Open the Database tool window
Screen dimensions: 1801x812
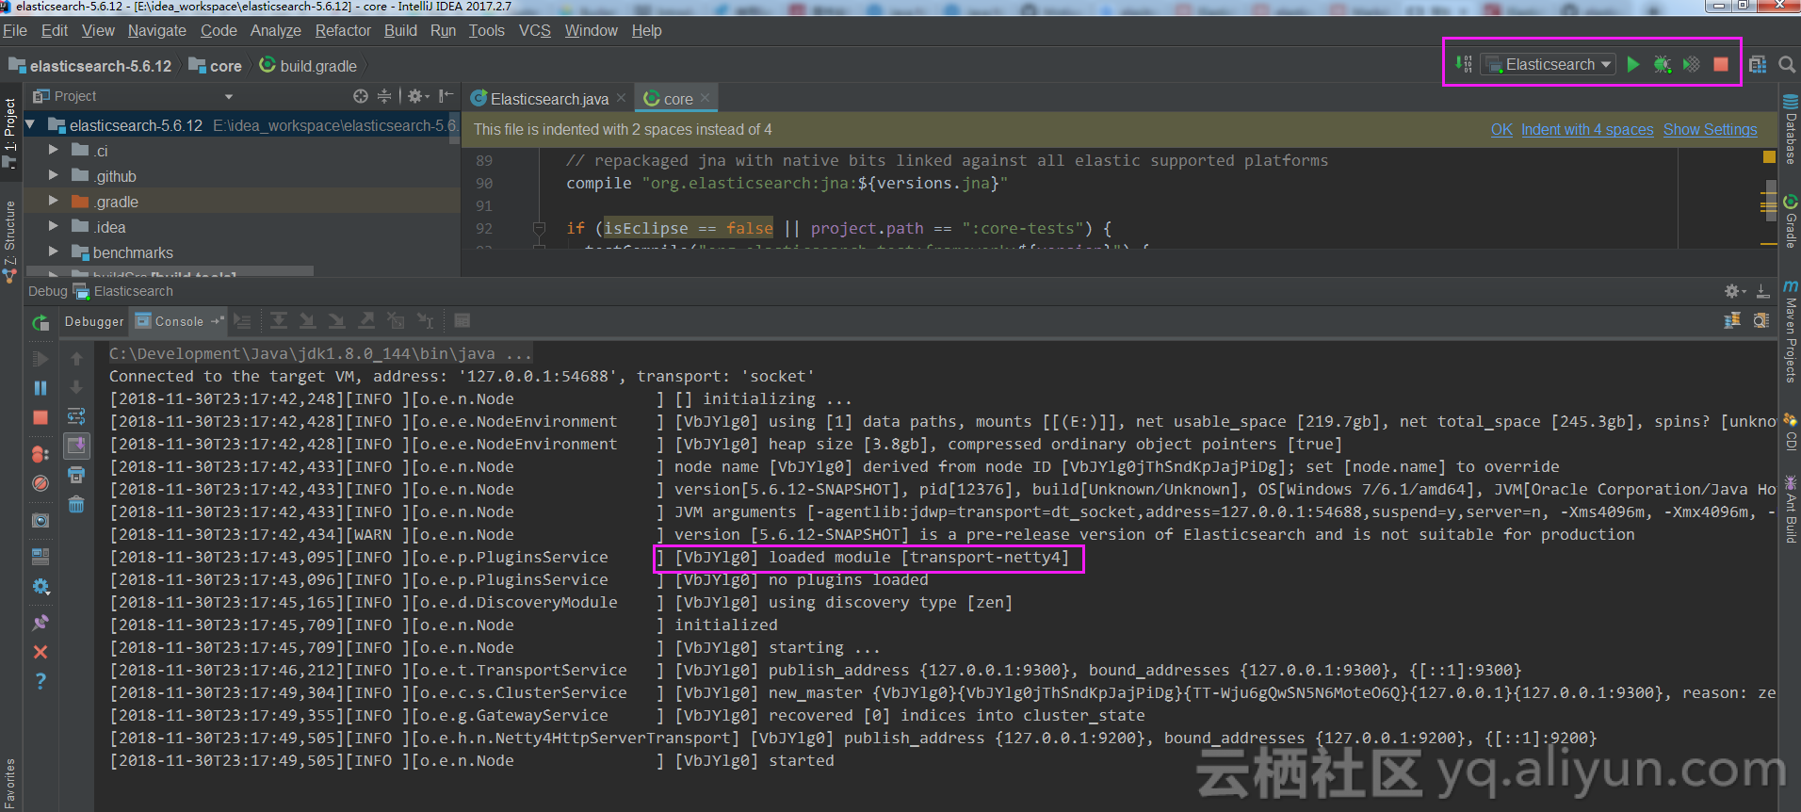click(1791, 129)
